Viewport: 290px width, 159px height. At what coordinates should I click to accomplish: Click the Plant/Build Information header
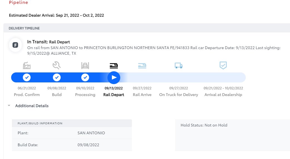40,123
